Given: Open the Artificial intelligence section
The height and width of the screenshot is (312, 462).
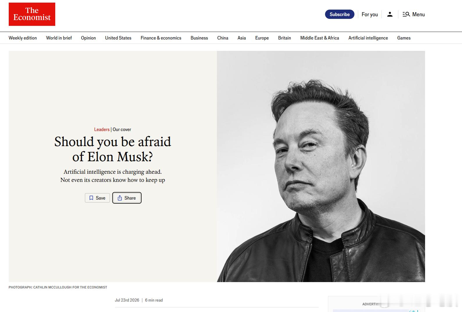Looking at the screenshot, I should pyautogui.click(x=368, y=38).
